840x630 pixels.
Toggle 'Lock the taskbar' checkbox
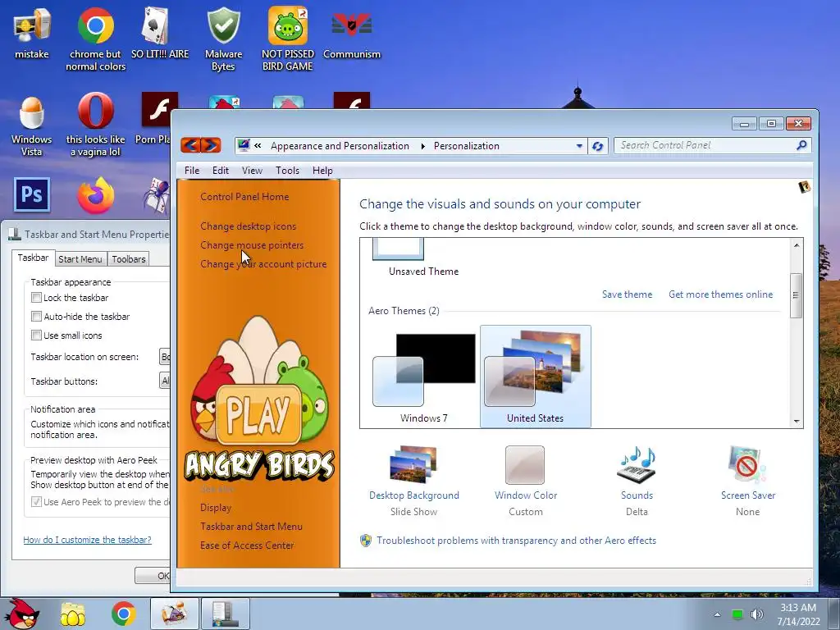click(x=36, y=297)
